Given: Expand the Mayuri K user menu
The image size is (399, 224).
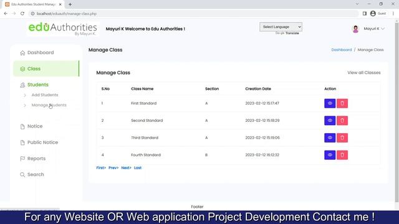Looking at the screenshot, I should click(374, 29).
